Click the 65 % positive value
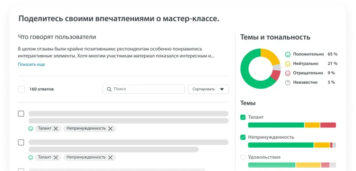This screenshot has height=171, width=356. coord(332,54)
